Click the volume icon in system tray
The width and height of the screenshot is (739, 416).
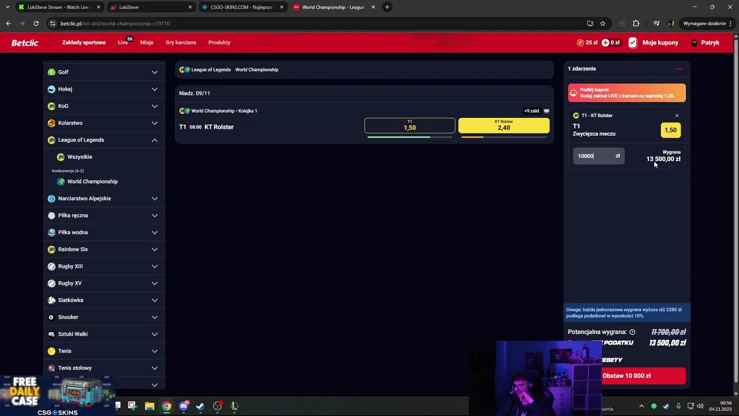point(700,406)
